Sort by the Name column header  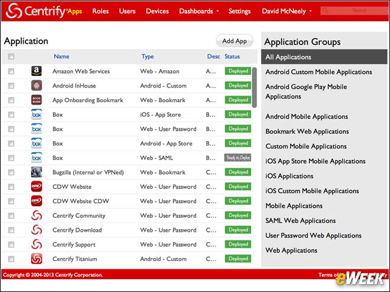click(62, 57)
